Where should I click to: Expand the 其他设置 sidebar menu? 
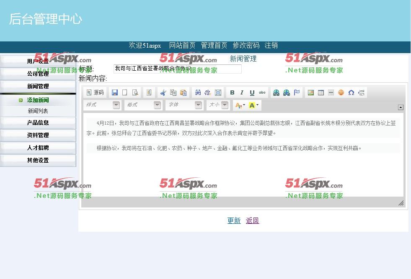pos(38,161)
